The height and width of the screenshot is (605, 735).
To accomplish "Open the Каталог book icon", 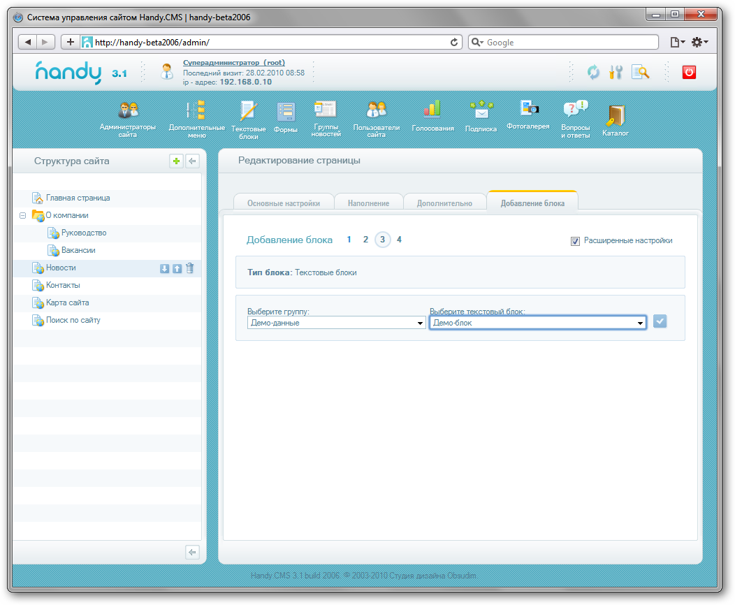I will [x=615, y=115].
